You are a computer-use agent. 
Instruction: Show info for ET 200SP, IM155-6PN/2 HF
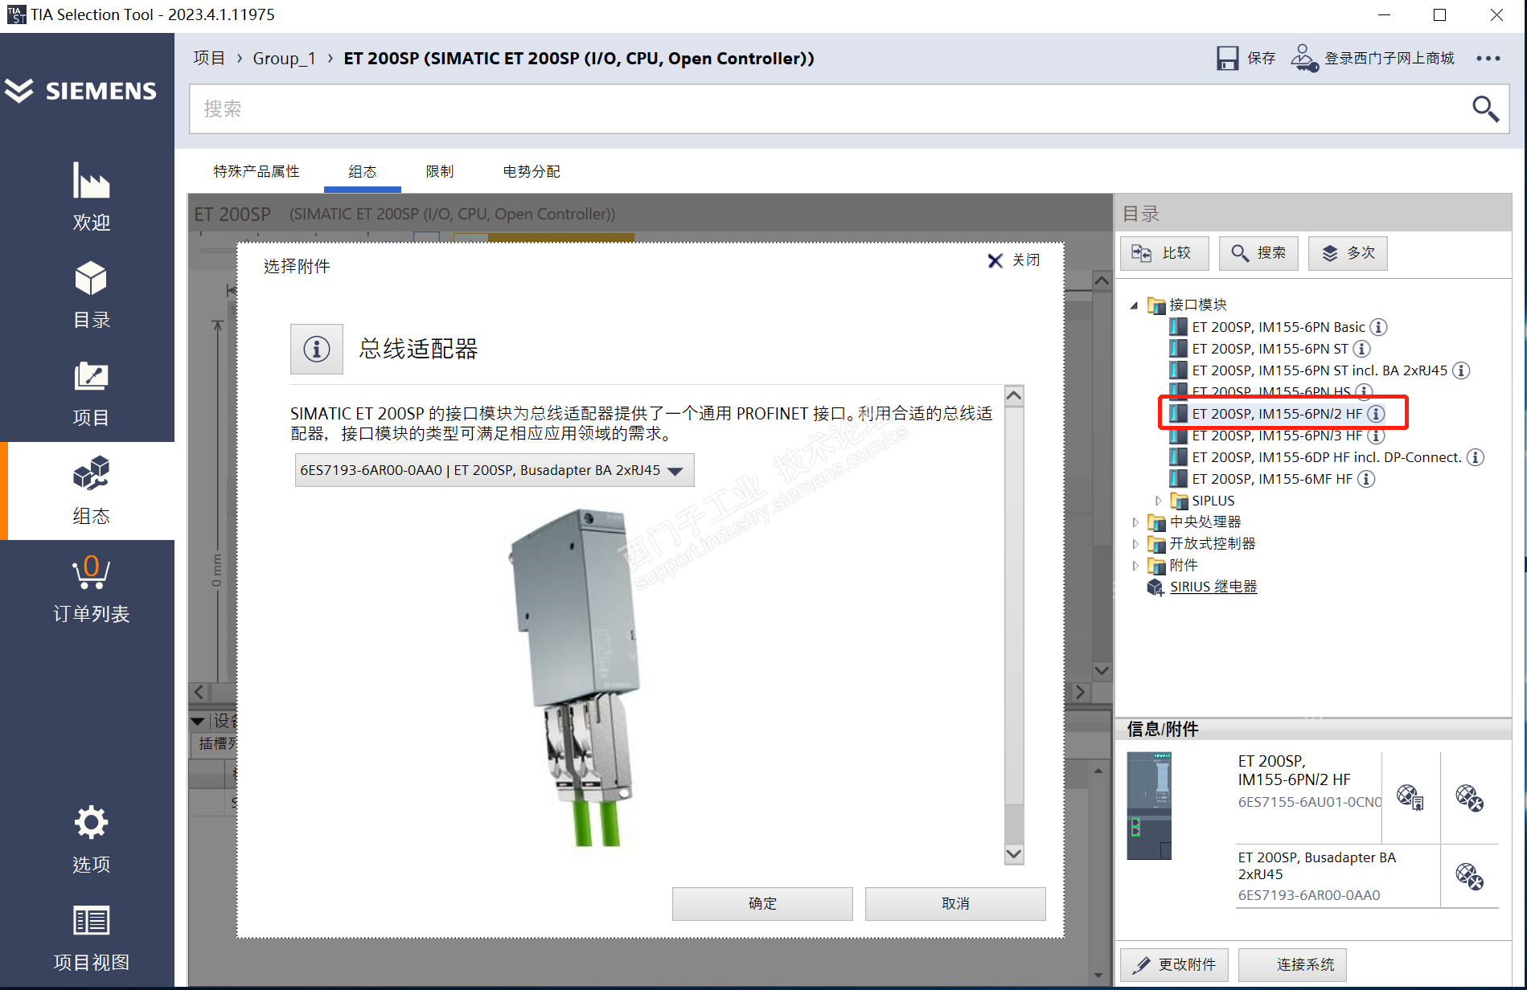pyautogui.click(x=1376, y=414)
